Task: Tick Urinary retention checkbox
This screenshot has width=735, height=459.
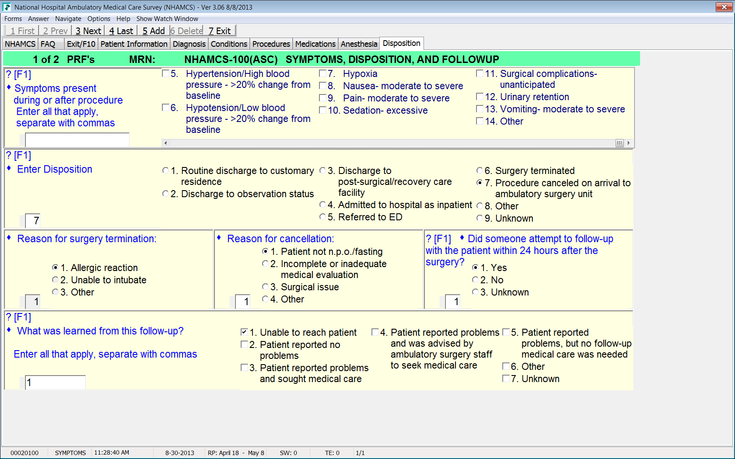Action: (480, 97)
